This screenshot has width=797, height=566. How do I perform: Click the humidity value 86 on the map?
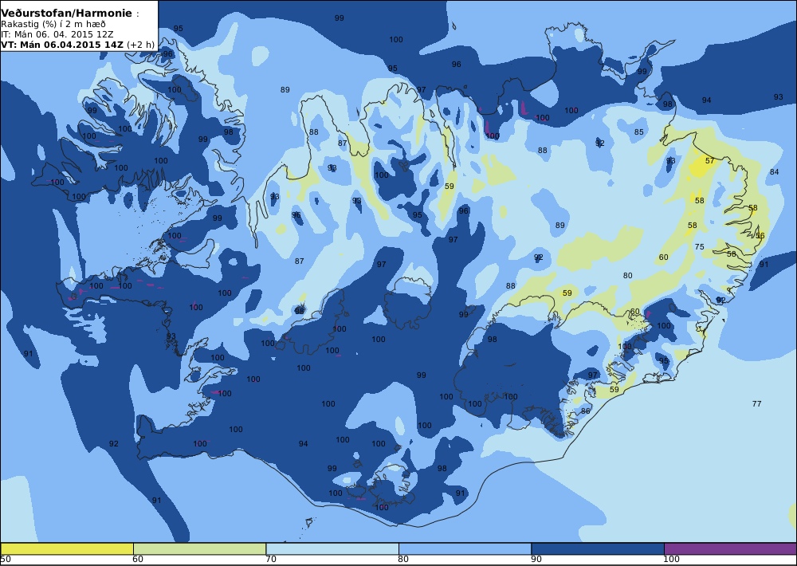(x=586, y=411)
